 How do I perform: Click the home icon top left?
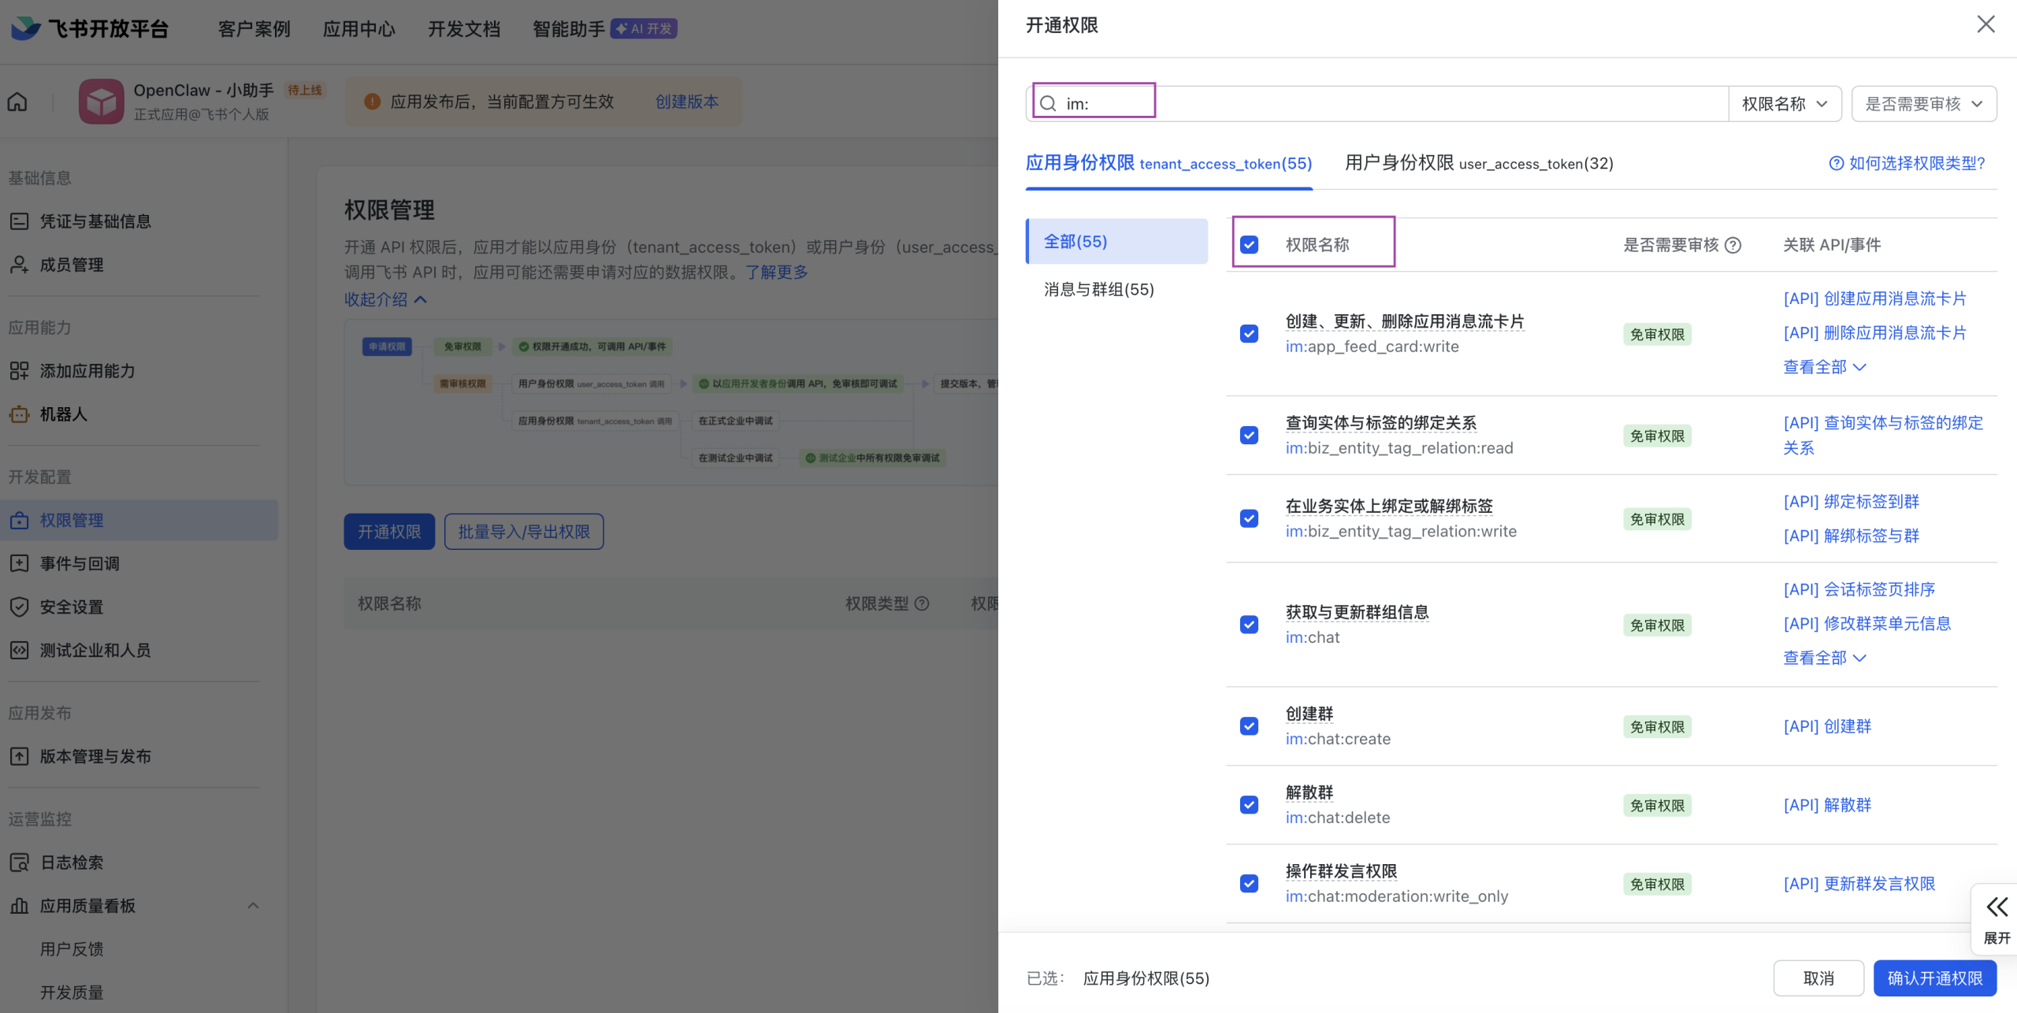pos(17,101)
